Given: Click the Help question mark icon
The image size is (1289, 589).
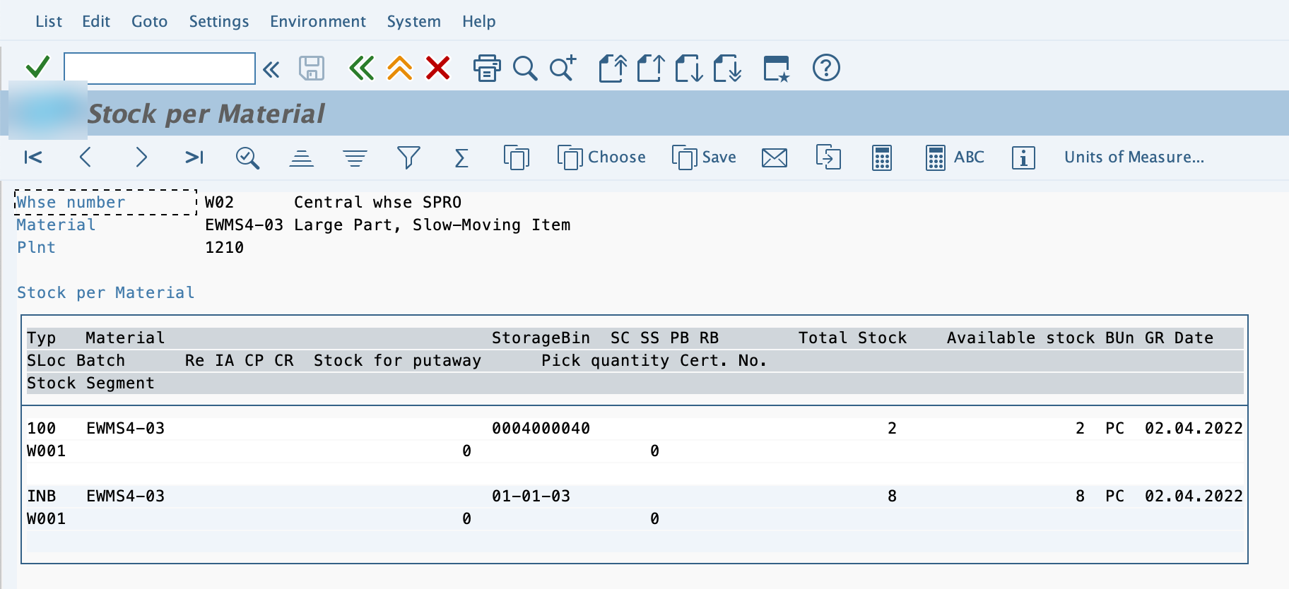Looking at the screenshot, I should (826, 68).
